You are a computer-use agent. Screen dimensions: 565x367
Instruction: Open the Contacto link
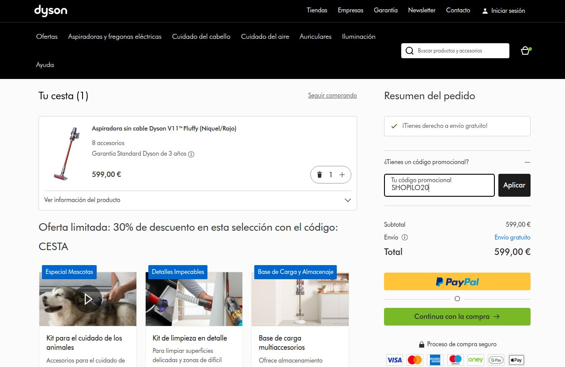point(458,10)
